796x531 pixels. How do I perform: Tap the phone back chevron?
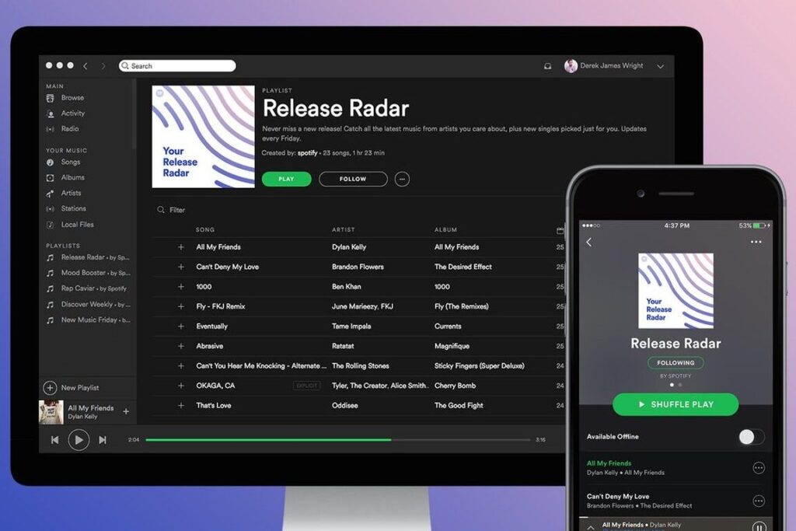(x=589, y=242)
